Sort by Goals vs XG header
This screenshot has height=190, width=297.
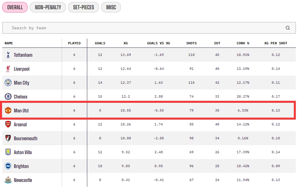point(158,43)
